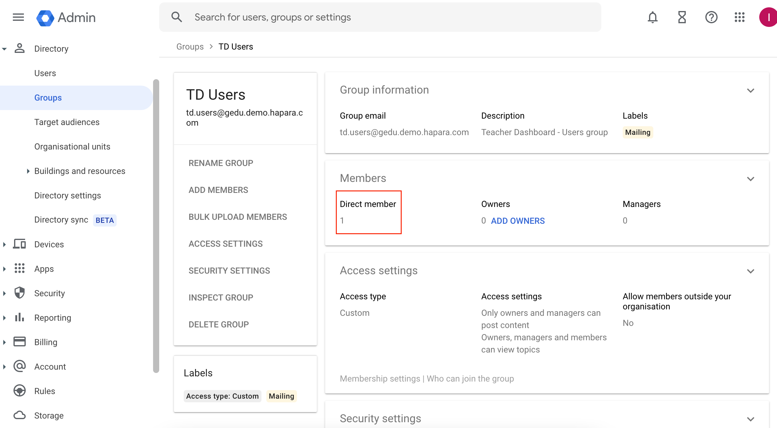
Task: Open Users in the sidebar
Action: pyautogui.click(x=45, y=73)
